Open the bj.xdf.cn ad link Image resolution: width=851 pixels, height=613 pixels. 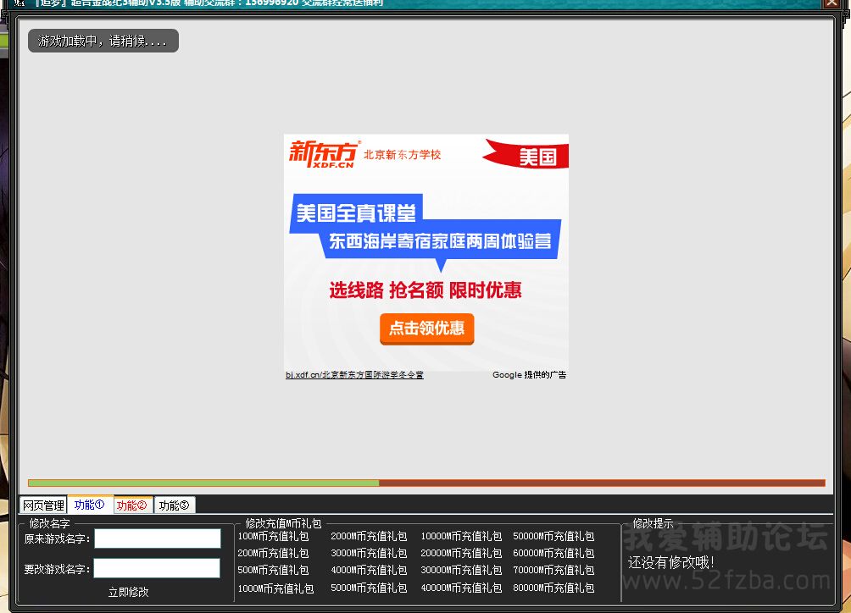click(354, 374)
